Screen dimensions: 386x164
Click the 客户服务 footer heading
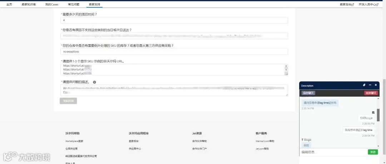pyautogui.click(x=261, y=133)
